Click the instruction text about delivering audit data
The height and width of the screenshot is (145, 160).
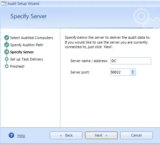click(108, 42)
